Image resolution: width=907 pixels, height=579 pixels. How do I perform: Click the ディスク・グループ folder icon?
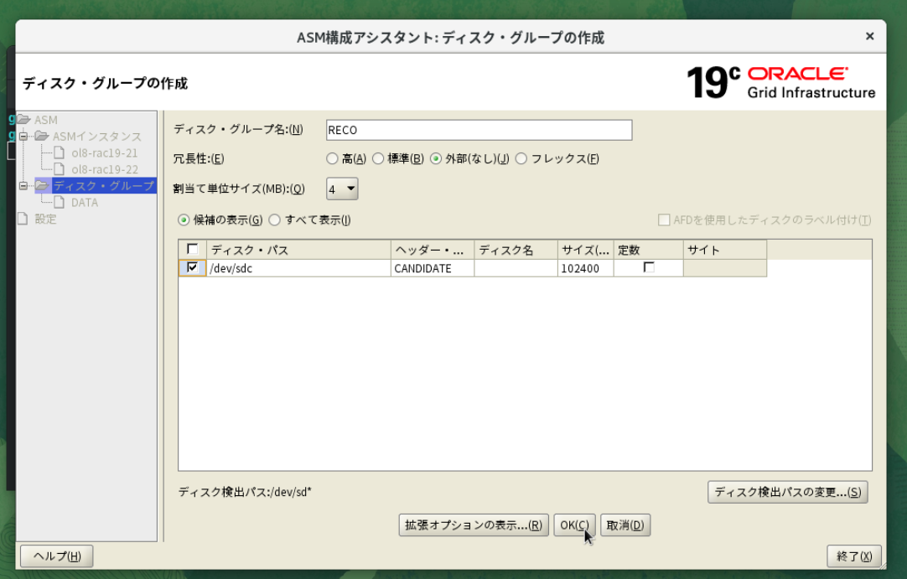[x=42, y=186]
